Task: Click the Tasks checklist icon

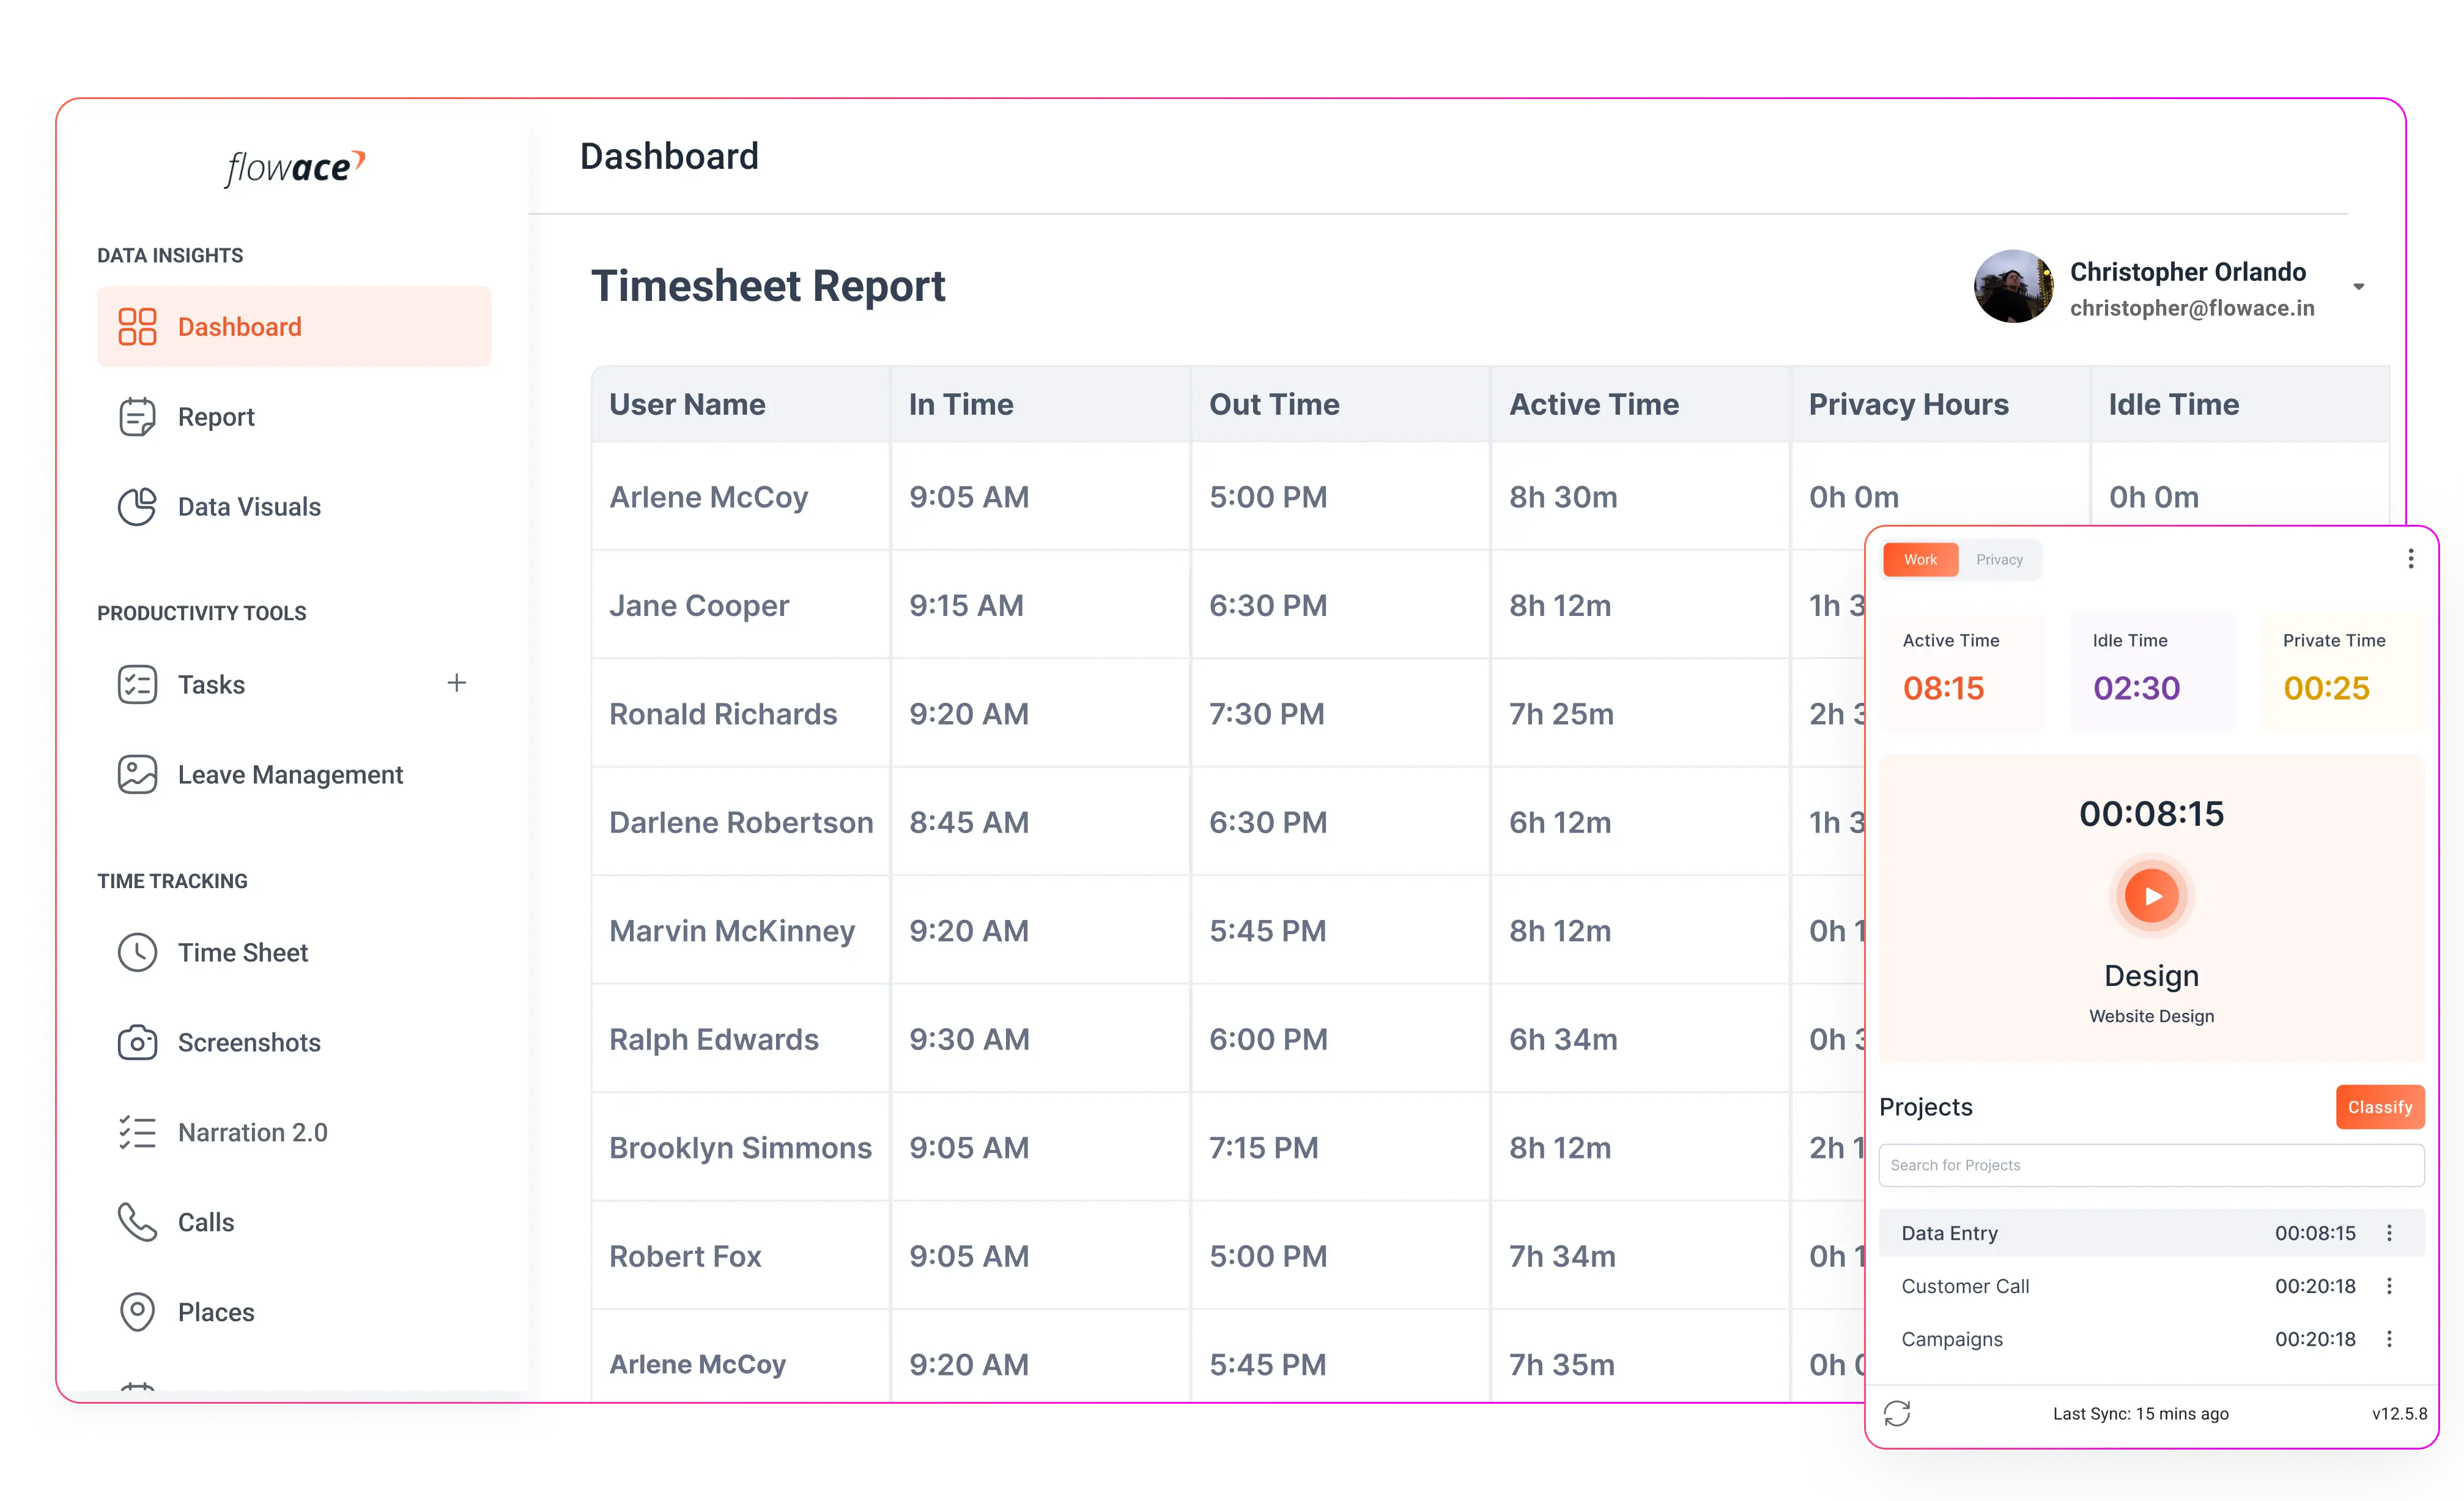Action: (x=137, y=685)
